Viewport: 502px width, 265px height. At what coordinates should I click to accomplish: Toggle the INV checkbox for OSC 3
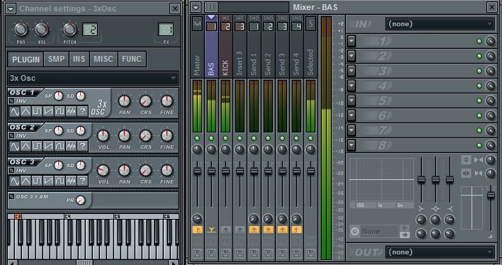click(11, 170)
